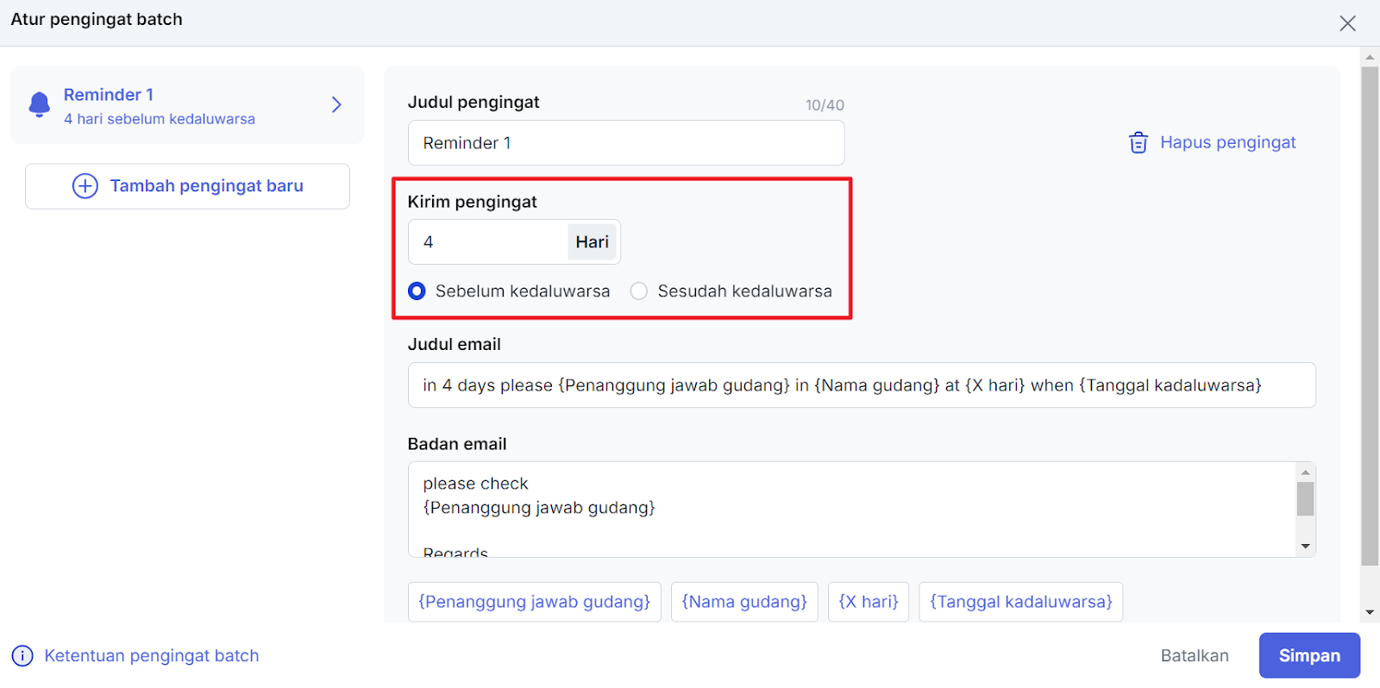Insert the {X hari} placeholder tag
This screenshot has height=688, width=1380.
click(x=869, y=602)
